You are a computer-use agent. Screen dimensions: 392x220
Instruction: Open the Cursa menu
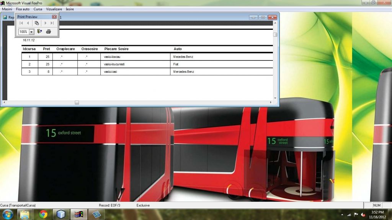[x=38, y=9]
